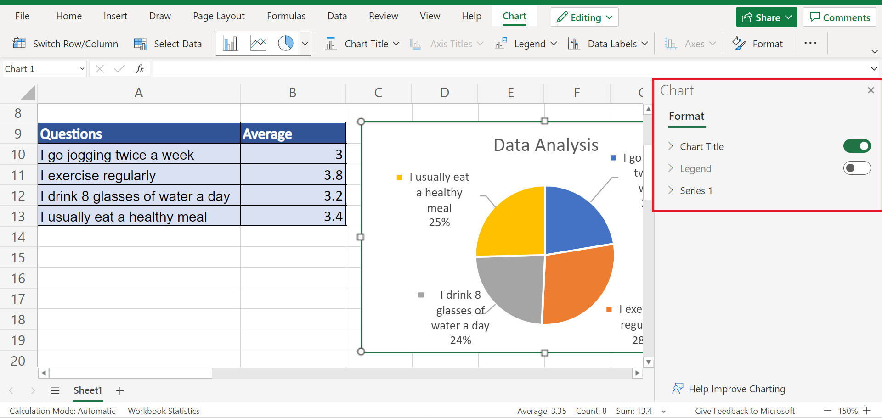Open the Help Improve Charting link
Screen dimensions: 882x418
click(x=737, y=389)
